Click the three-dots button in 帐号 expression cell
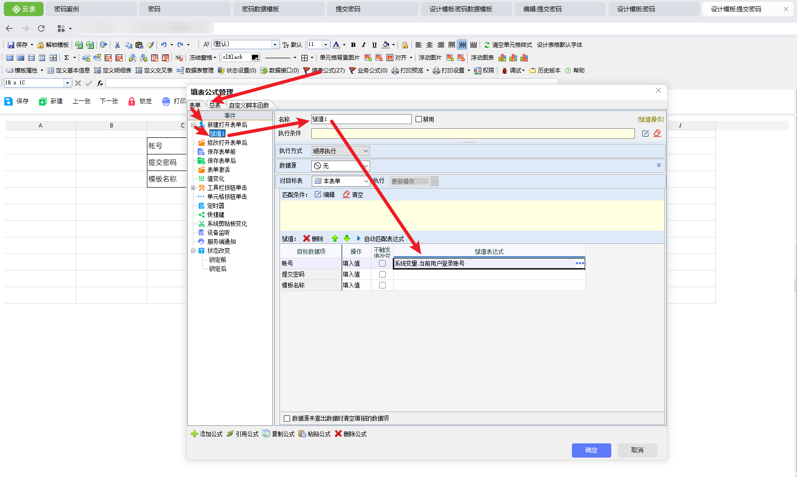The width and height of the screenshot is (797, 477). click(580, 263)
